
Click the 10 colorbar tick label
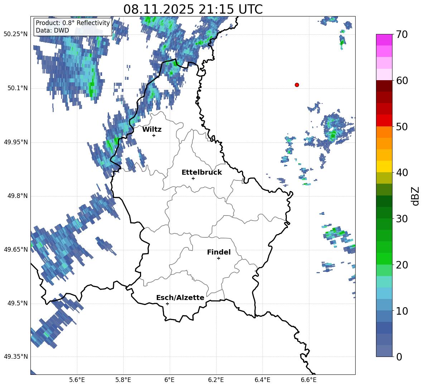coord(402,311)
